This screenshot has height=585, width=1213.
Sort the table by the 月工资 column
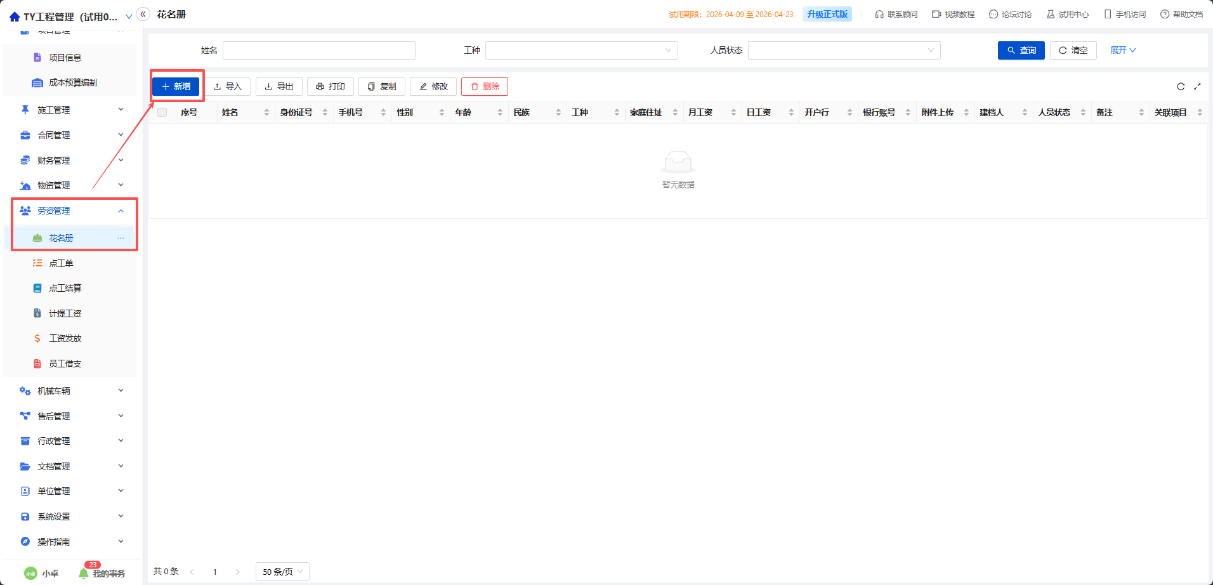tap(733, 112)
